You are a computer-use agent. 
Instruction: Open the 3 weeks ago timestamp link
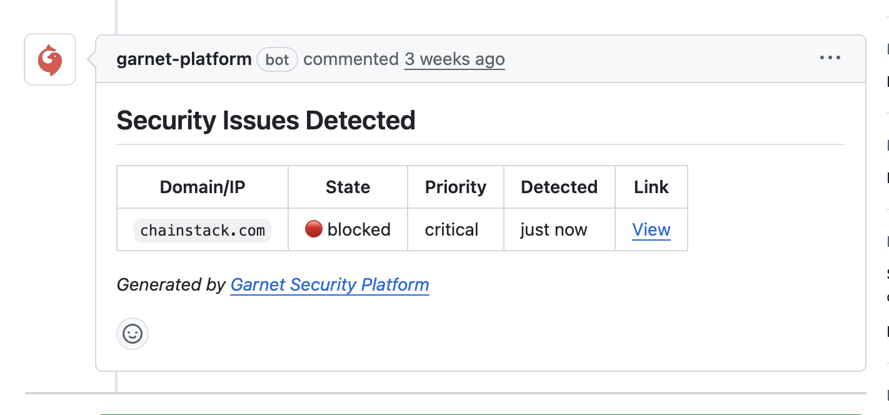click(x=455, y=59)
